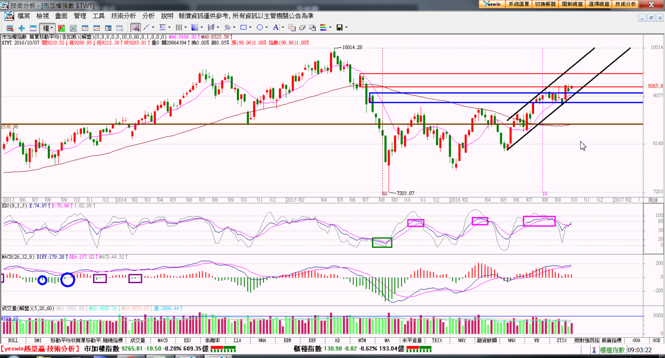
Task: Select the ellipse drawing tool
Action: (x=259, y=28)
